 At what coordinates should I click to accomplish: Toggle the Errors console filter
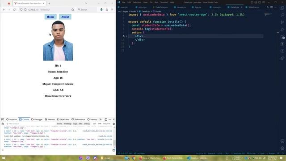[59, 124]
